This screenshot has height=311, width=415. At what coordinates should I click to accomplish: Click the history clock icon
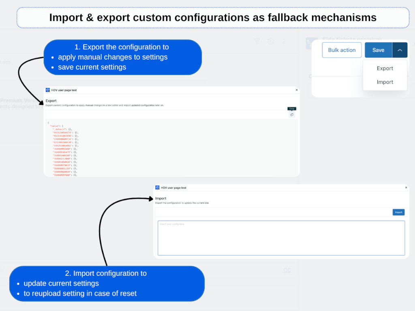click(x=271, y=41)
